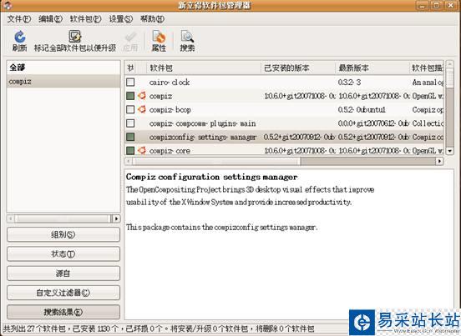
Task: Sort by the 已安装的版本 column header
Action: pyautogui.click(x=298, y=68)
